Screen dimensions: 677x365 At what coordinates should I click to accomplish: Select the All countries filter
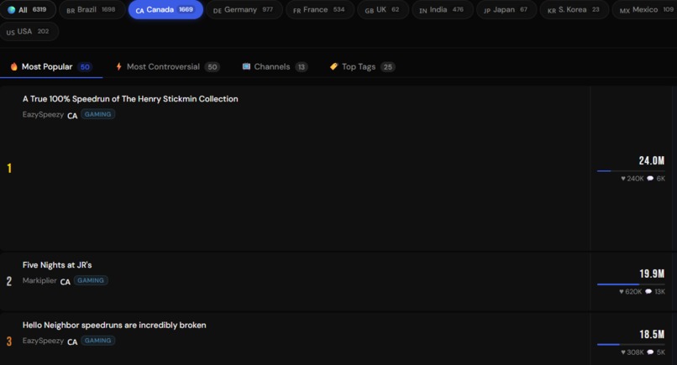[x=27, y=9]
